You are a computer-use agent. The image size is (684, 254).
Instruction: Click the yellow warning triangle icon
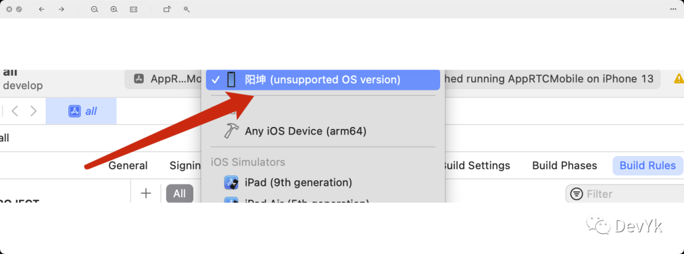click(678, 79)
